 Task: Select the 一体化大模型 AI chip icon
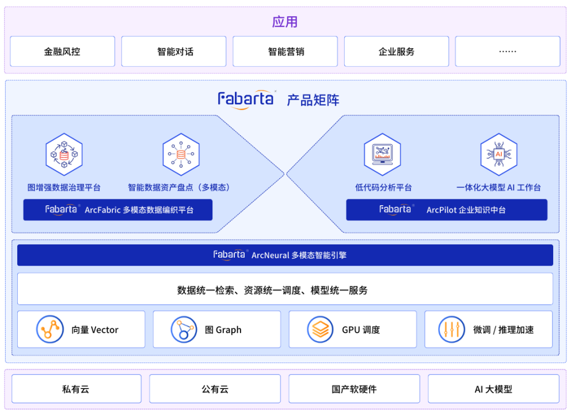coord(498,154)
